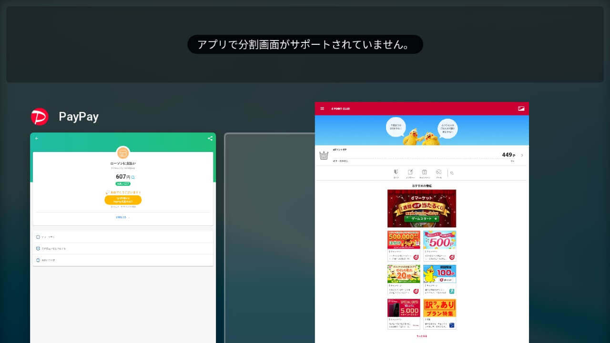
Task: Select the first list row under payment card
Action: pyautogui.click(x=123, y=237)
